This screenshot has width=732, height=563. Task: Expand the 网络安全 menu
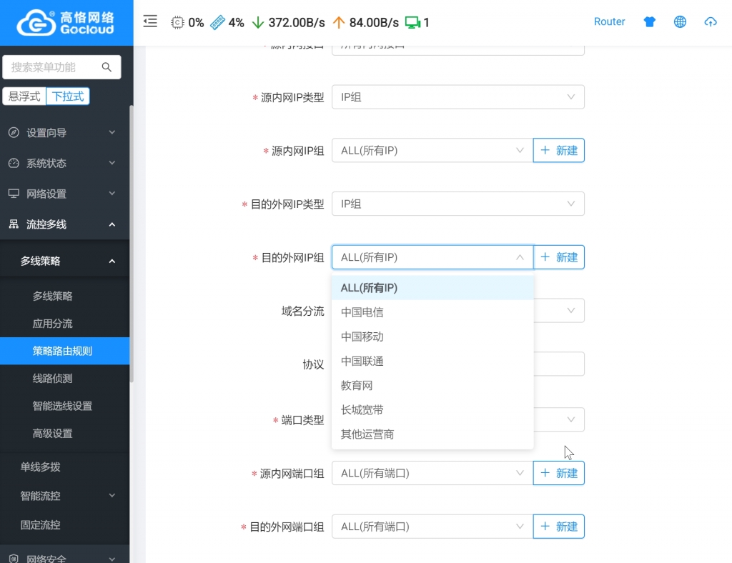pos(64,557)
